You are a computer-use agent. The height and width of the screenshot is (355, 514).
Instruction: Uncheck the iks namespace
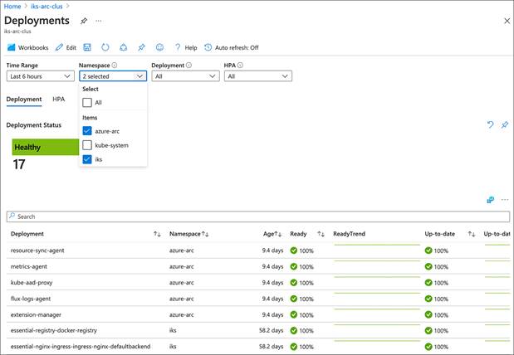click(x=87, y=159)
